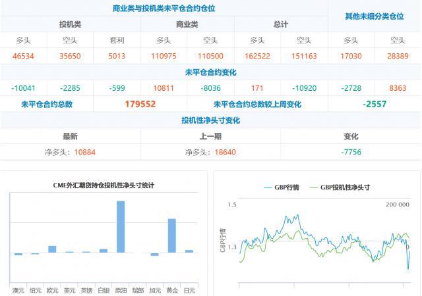This screenshot has width=422, height=296.
Task: Select the total long value 162522
Action: point(257,56)
